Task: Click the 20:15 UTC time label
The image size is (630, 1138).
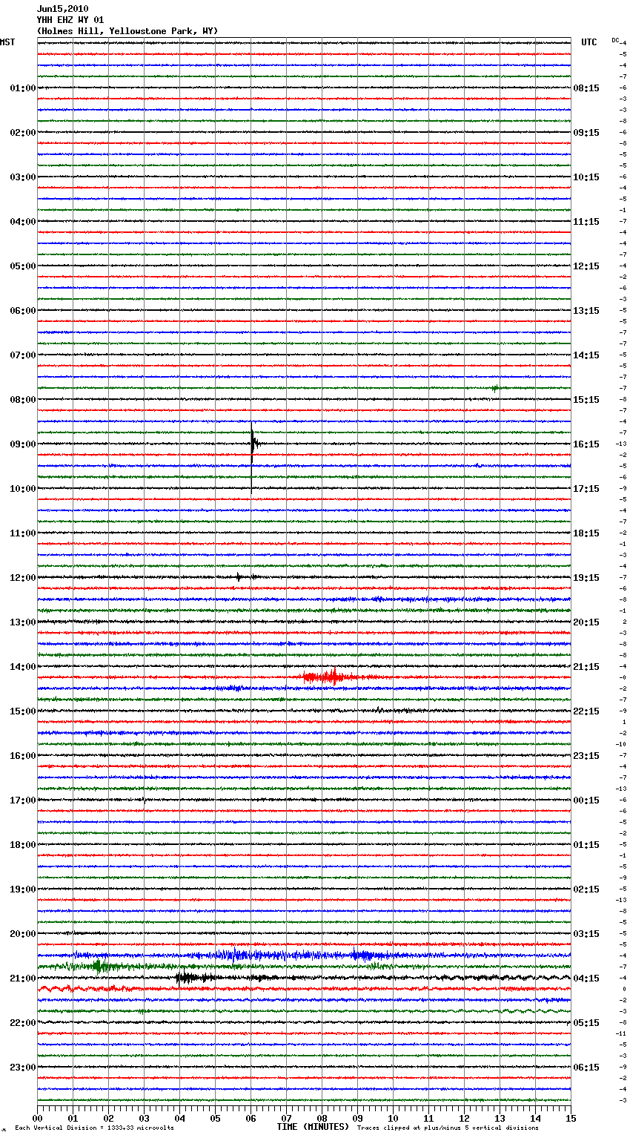Action: 586,622
